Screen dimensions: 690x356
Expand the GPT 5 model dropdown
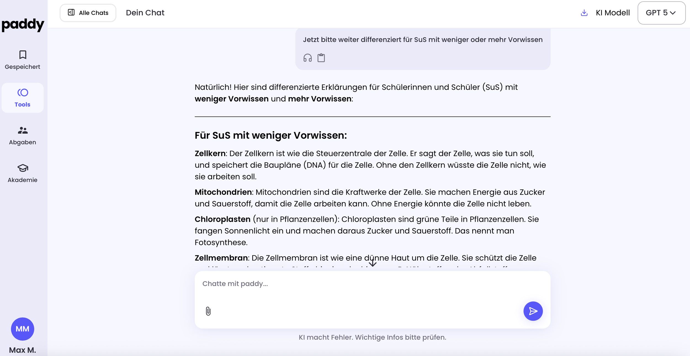coord(661,13)
